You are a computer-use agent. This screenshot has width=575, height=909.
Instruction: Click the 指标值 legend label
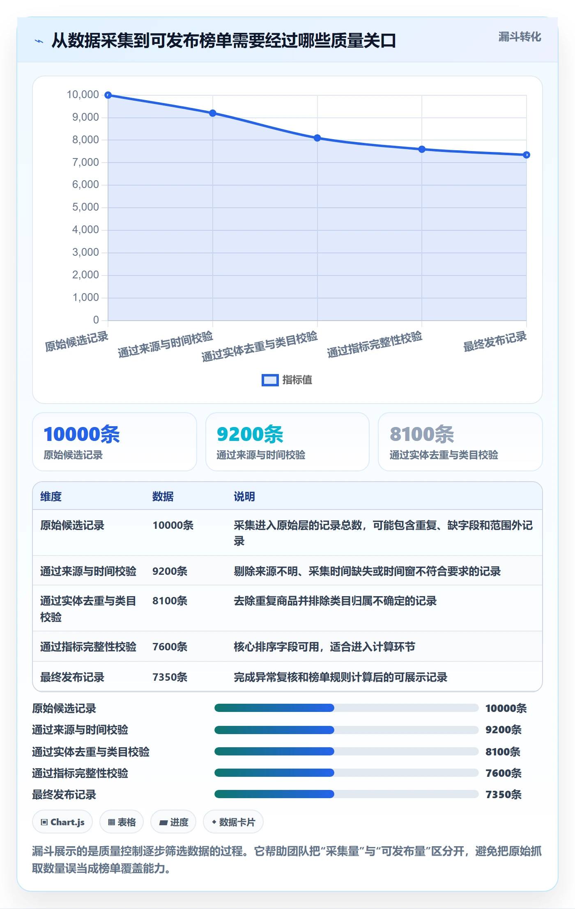pyautogui.click(x=297, y=380)
